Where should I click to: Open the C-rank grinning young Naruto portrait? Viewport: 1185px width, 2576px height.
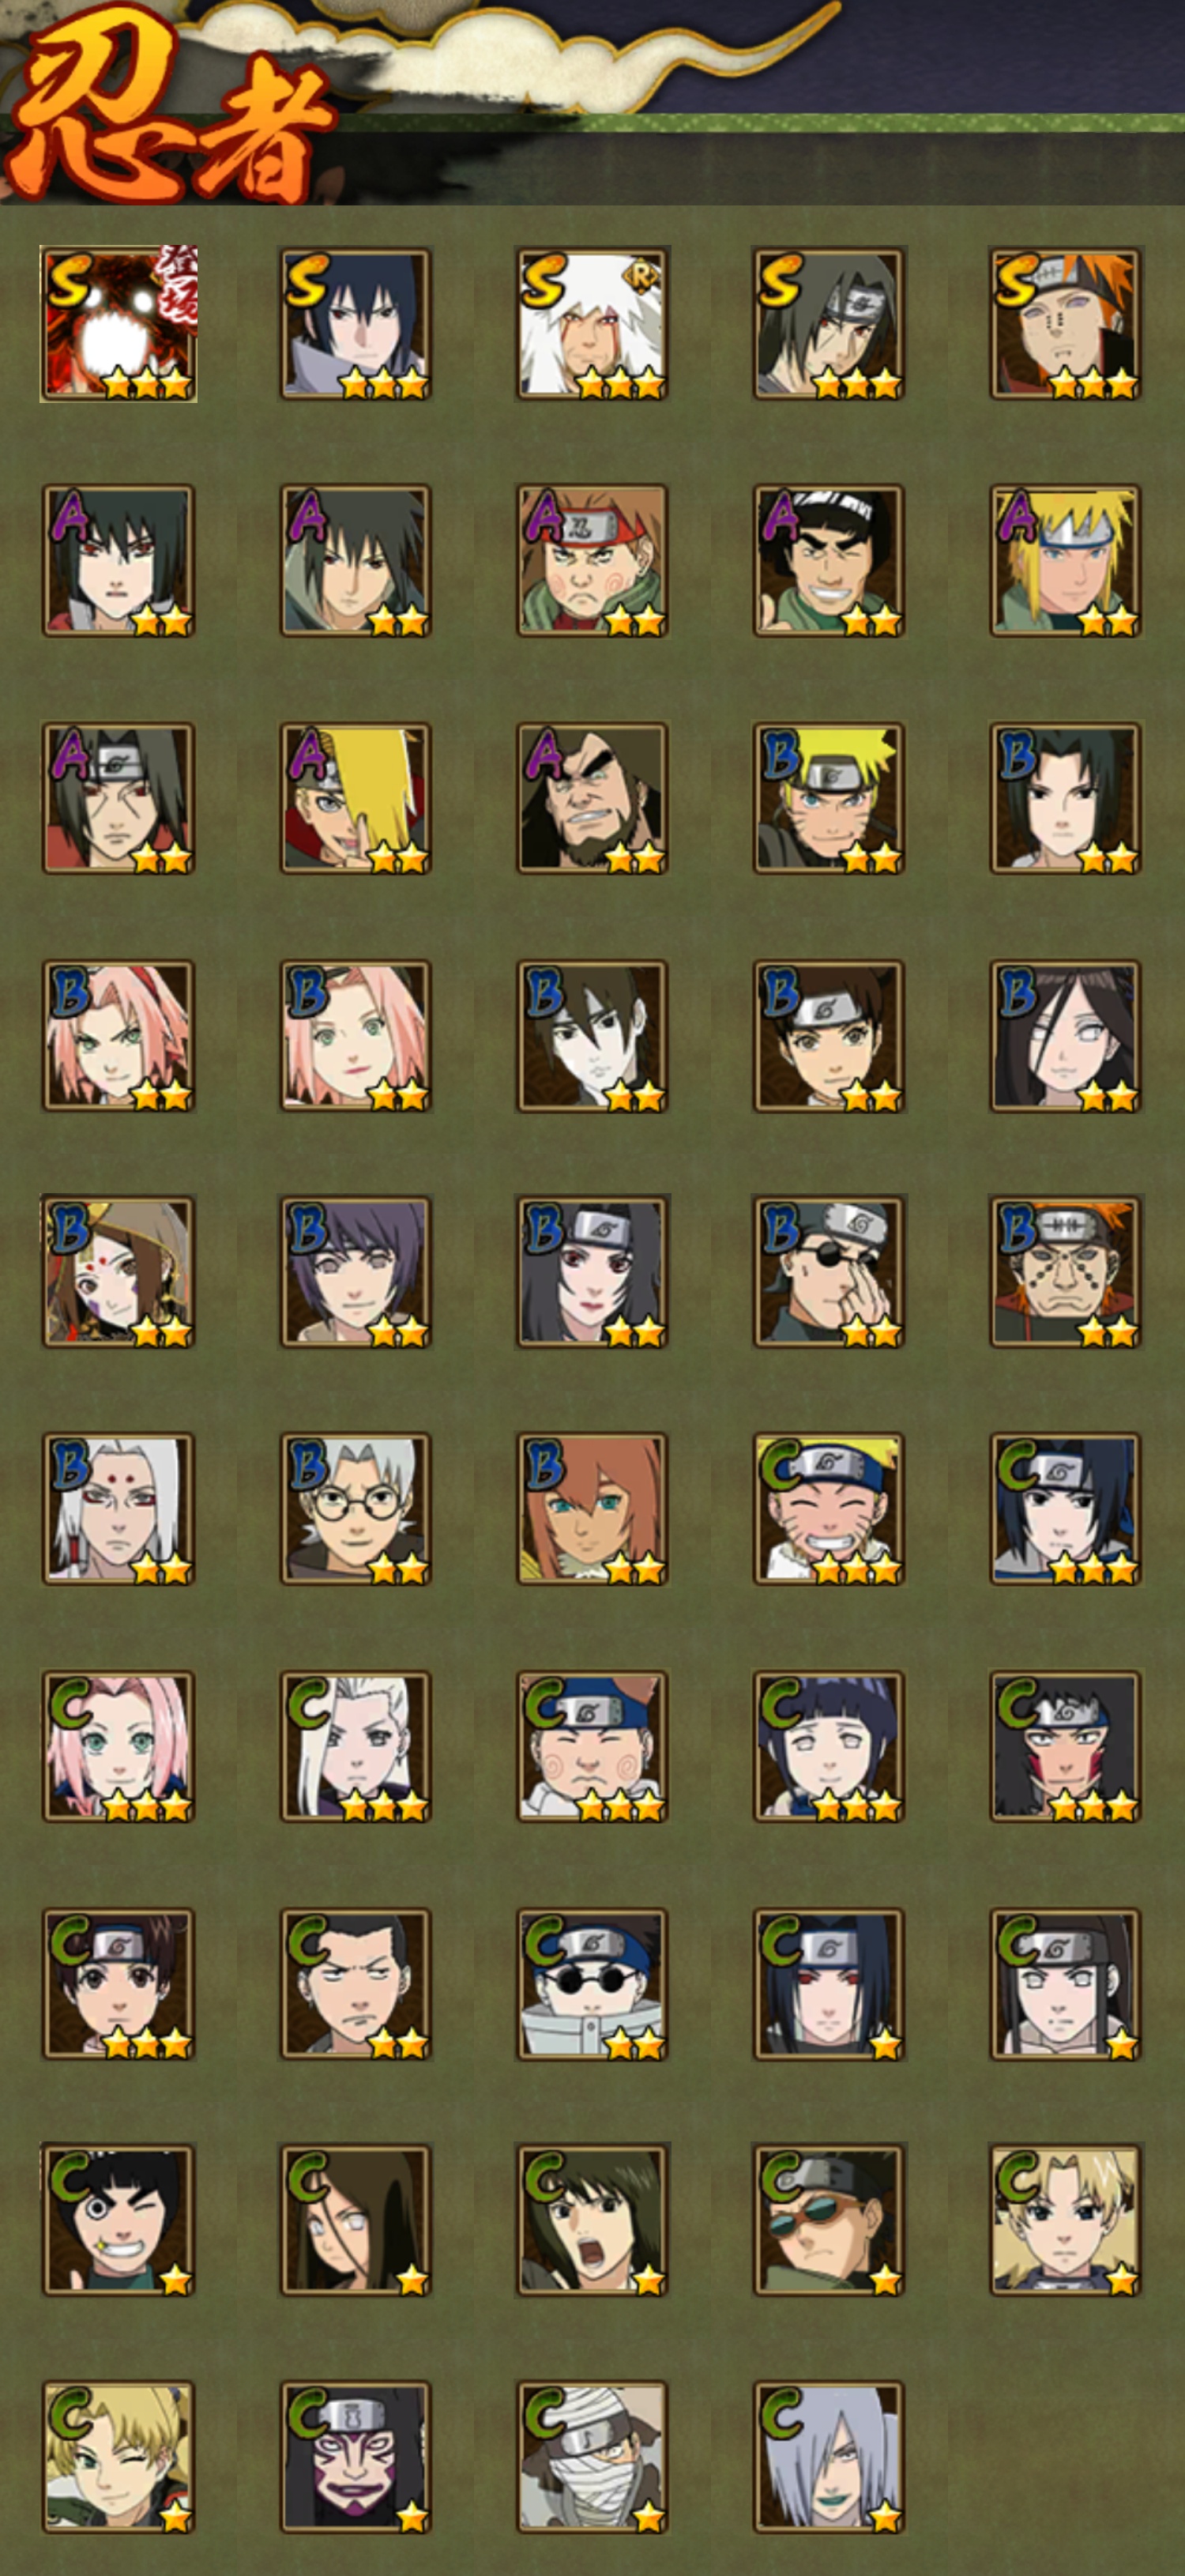(828, 1509)
